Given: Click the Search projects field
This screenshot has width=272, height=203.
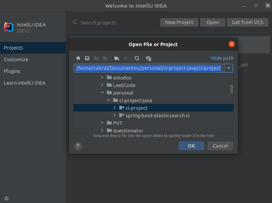Looking at the screenshot, I should pyautogui.click(x=114, y=22).
